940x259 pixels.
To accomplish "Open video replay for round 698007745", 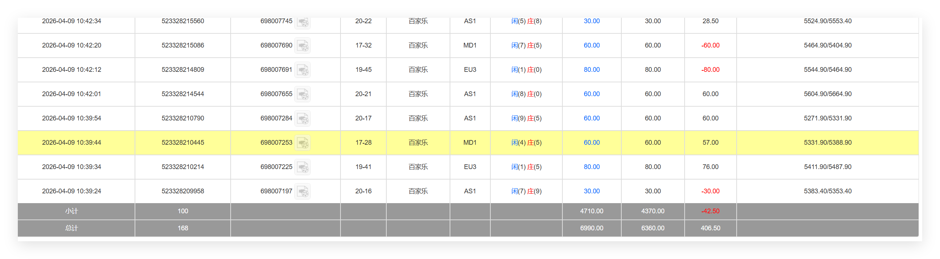I will (x=302, y=22).
